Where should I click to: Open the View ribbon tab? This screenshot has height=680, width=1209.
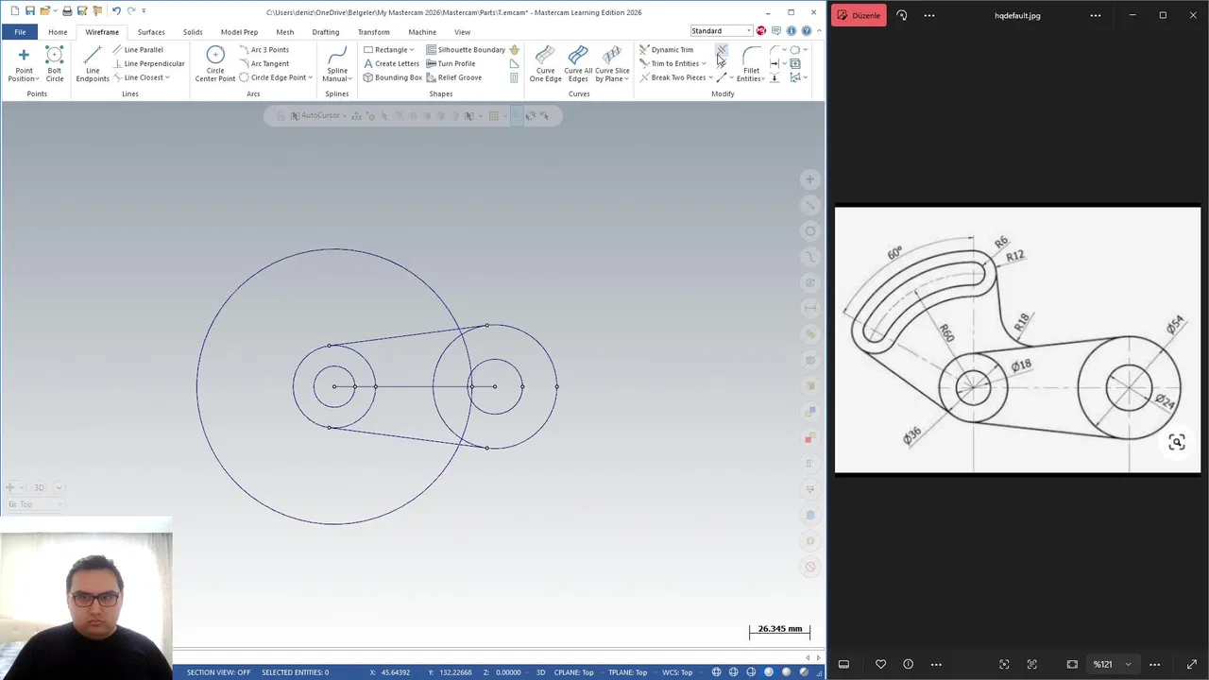(462, 31)
